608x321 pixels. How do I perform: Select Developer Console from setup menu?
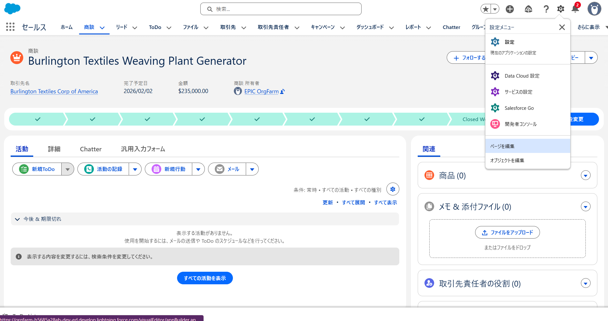click(x=520, y=124)
